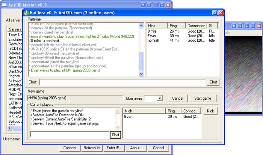
Task: Click 'Type /help to adjust game settings' line
Action: [x=65, y=124]
